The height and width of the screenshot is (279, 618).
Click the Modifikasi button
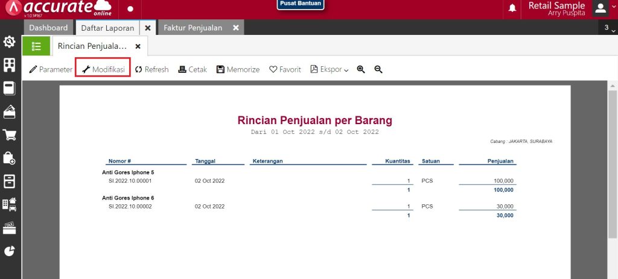[x=103, y=69]
